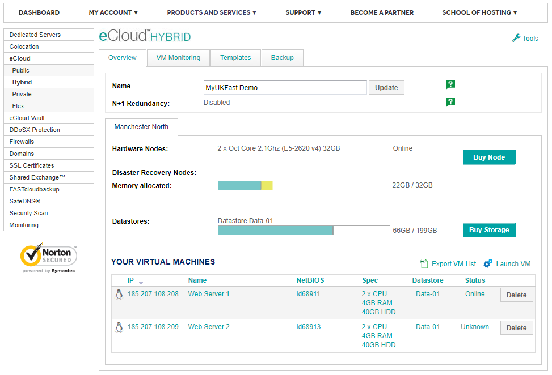Viewport: 552px width, 375px height.
Task: Open Public under eCloud
Action: point(49,70)
